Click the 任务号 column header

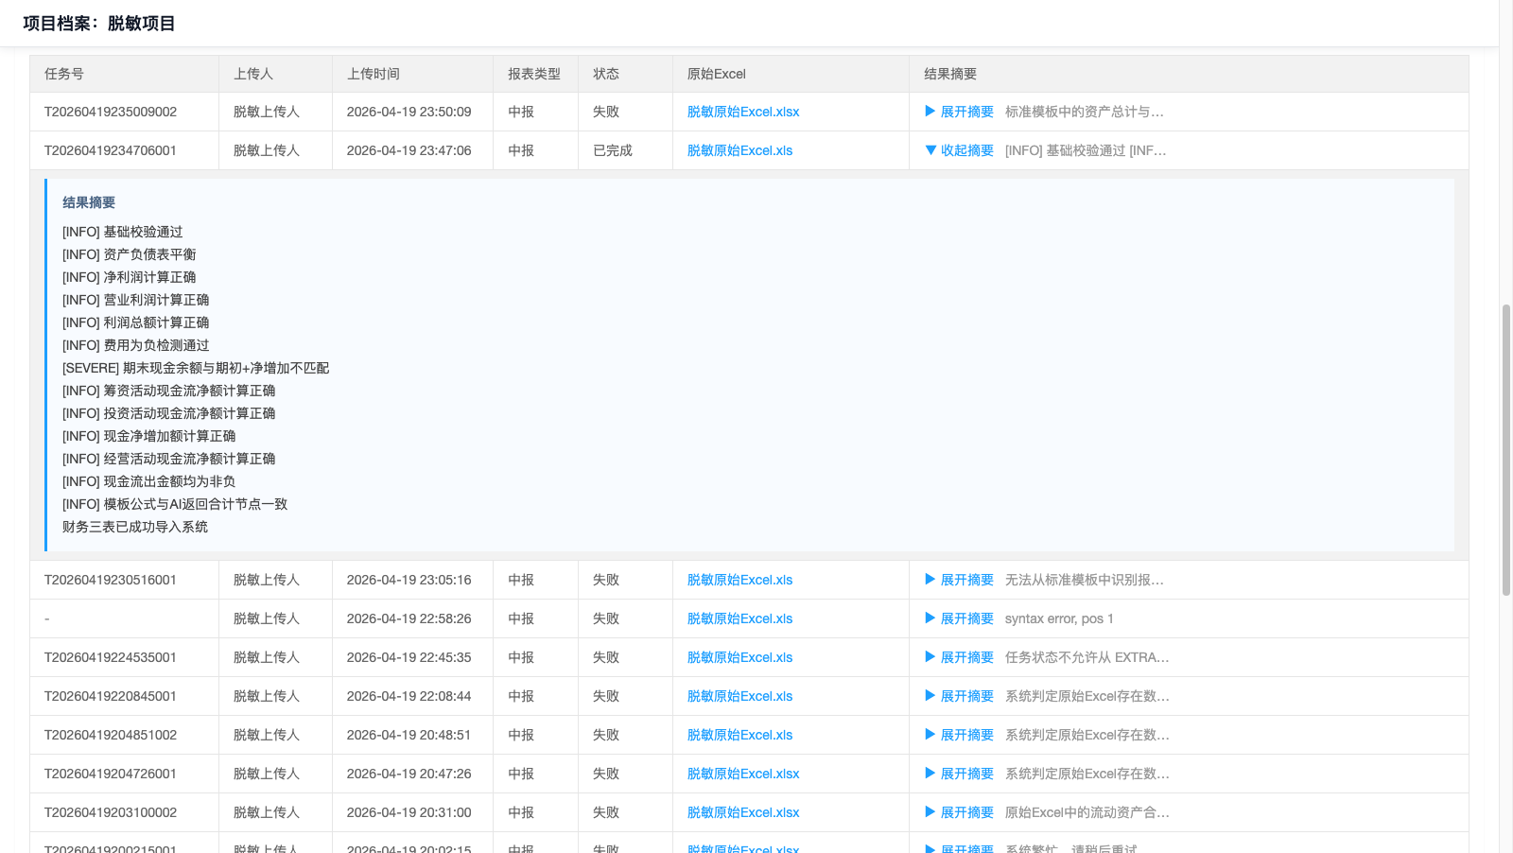pyautogui.click(x=63, y=74)
